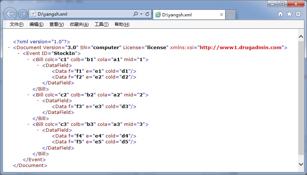Click the Data f="f4" line
The image size is (307, 175).
pos(94,136)
